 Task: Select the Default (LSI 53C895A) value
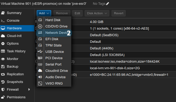click(x=107, y=55)
